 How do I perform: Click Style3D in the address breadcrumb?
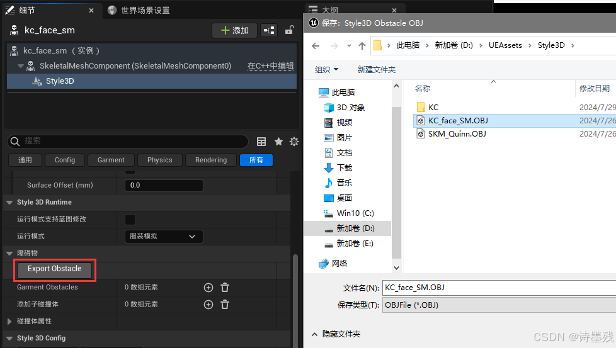coord(551,45)
